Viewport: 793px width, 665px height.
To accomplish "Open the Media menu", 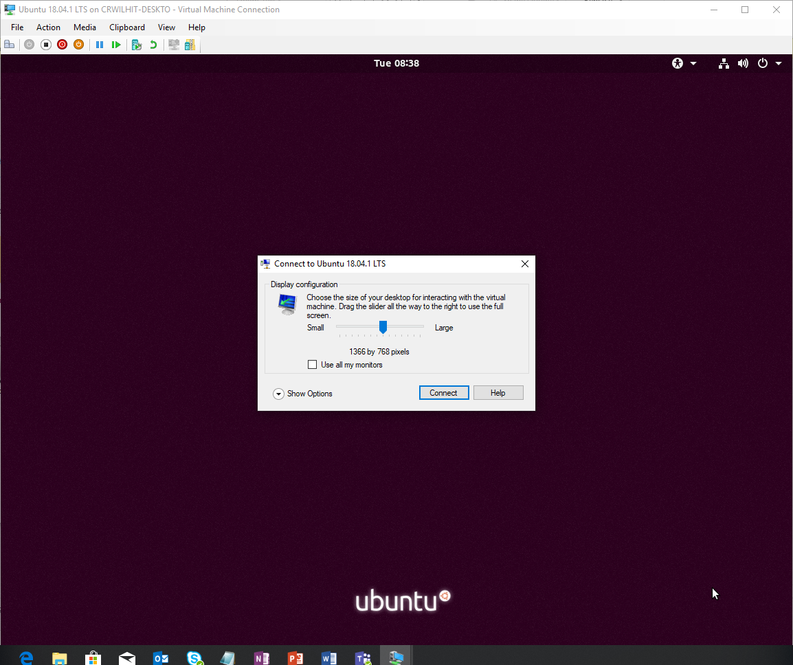I will (85, 27).
